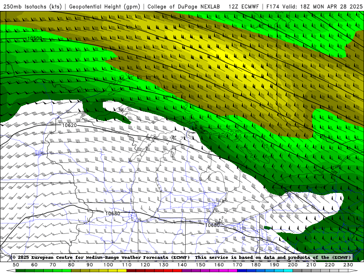
Task: Select the "12Z ECMWF" model run text
Action: 243,6
